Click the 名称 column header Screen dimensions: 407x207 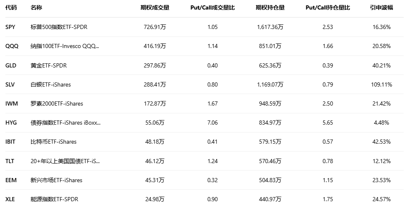(x=37, y=8)
